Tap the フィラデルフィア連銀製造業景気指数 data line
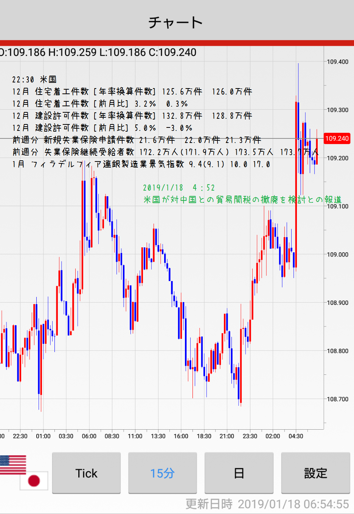Viewport: 354px width, 514px height. click(141, 164)
